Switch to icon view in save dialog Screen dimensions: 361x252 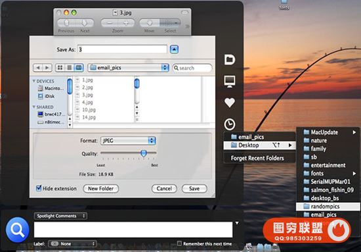(x=60, y=68)
